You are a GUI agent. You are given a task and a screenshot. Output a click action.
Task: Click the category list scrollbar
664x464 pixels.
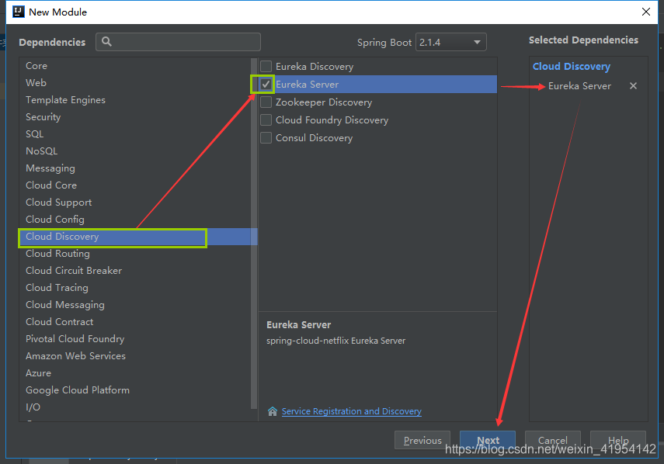254,234
